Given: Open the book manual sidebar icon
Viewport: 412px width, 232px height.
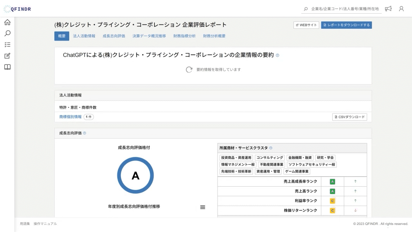Looking at the screenshot, I should point(7,67).
